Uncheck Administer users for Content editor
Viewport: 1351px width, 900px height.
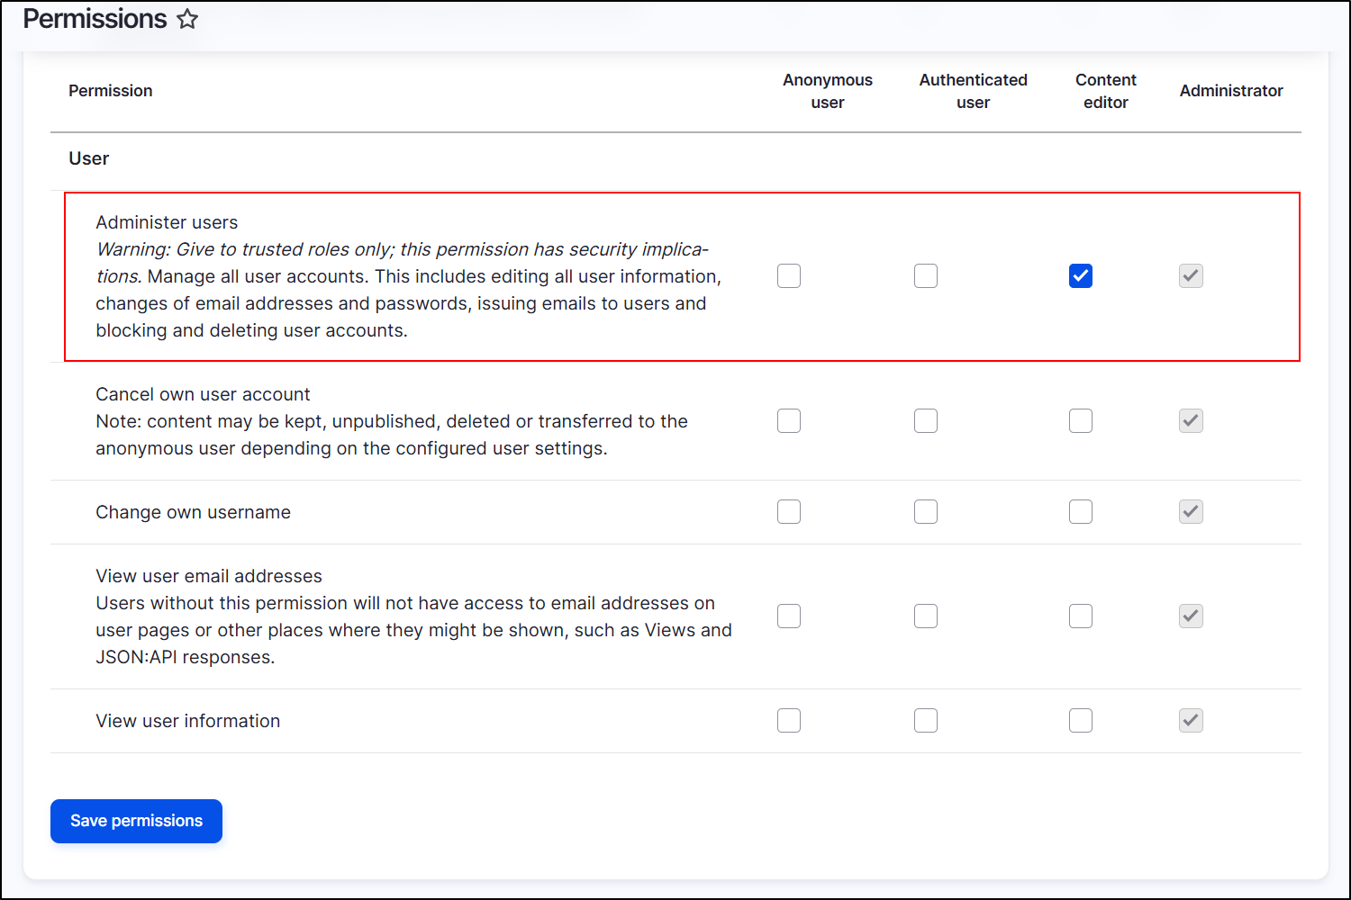[x=1081, y=276]
